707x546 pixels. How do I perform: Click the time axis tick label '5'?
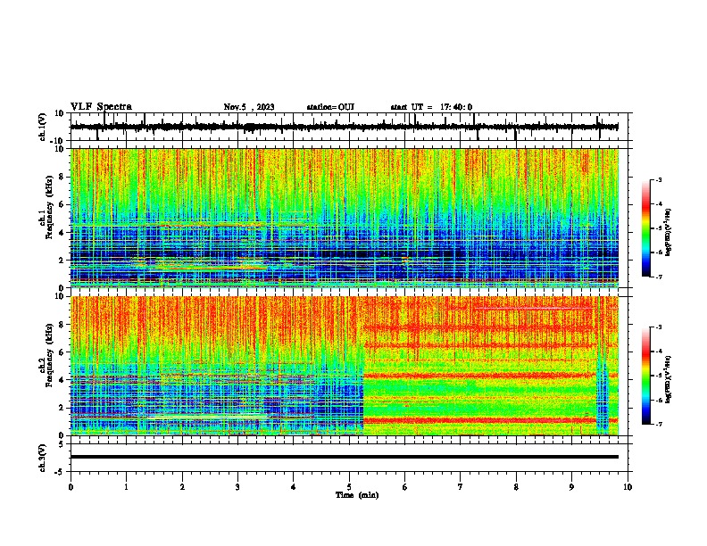[x=349, y=487]
